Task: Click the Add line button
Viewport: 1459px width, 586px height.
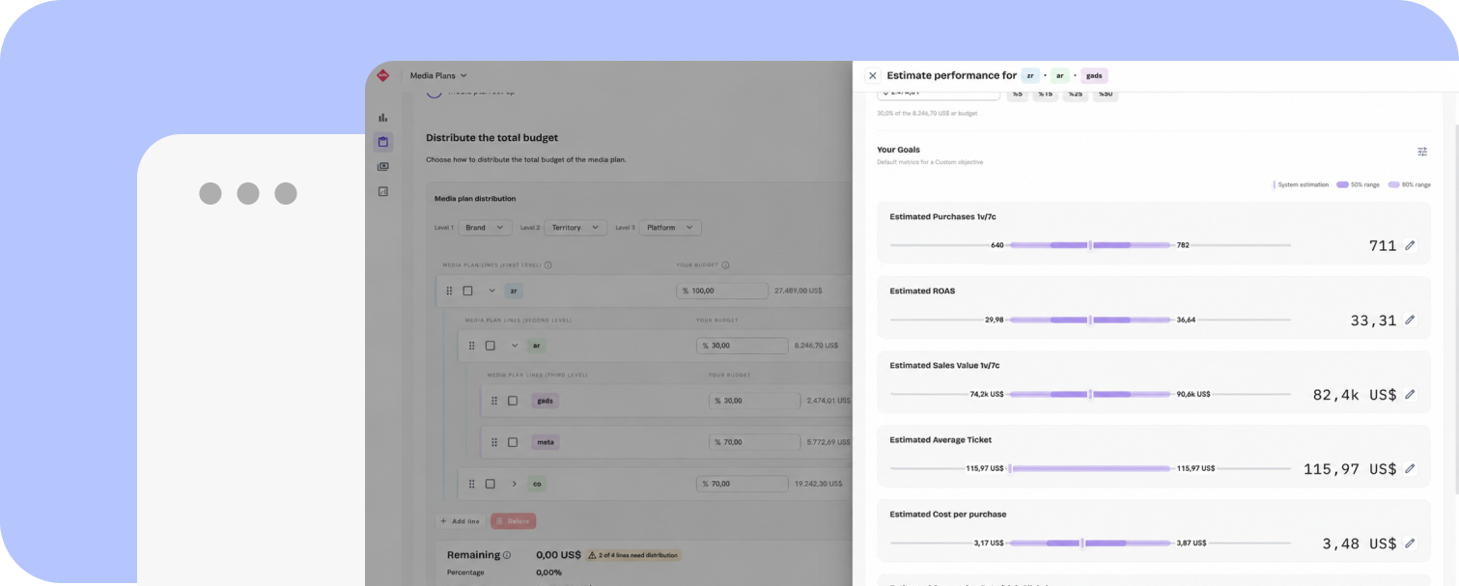Action: tap(460, 521)
